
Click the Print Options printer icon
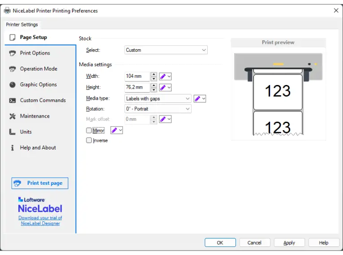12,53
